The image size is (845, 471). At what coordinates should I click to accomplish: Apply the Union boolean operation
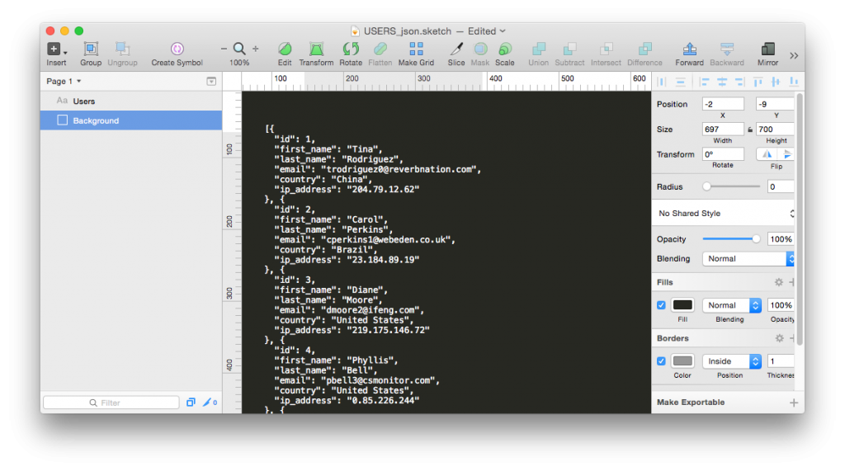point(538,49)
